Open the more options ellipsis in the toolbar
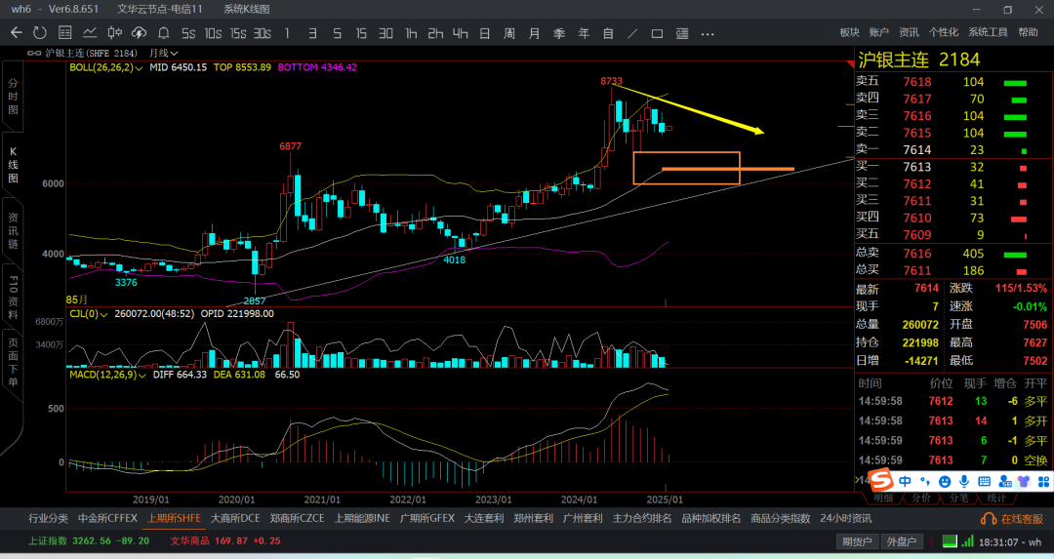Image resolution: width=1054 pixels, height=559 pixels. click(708, 33)
